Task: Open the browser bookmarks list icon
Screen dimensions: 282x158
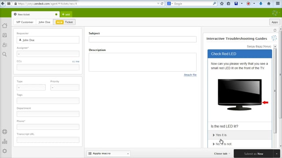Action: (x=228, y=4)
